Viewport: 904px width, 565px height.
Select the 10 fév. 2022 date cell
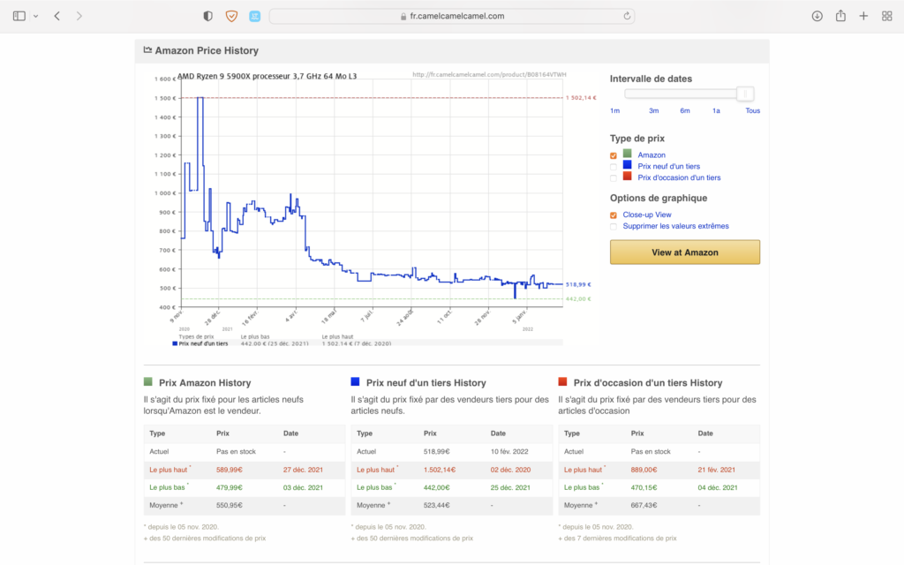[x=509, y=452]
